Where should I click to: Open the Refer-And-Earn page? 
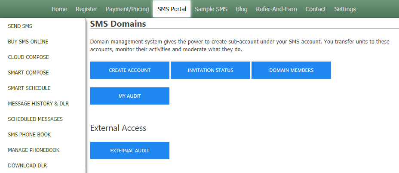coord(276,9)
